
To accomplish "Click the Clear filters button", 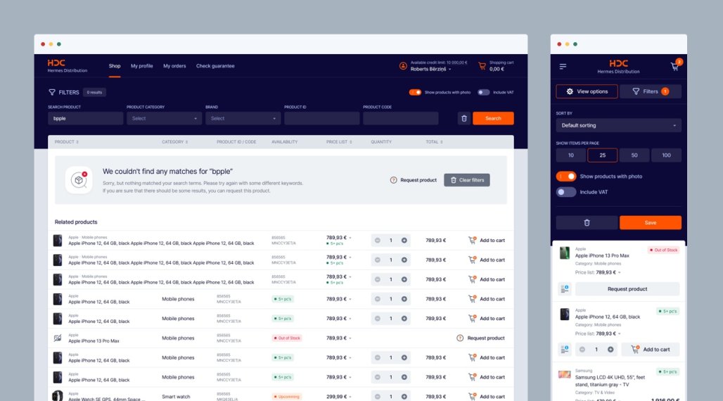I will 466,180.
